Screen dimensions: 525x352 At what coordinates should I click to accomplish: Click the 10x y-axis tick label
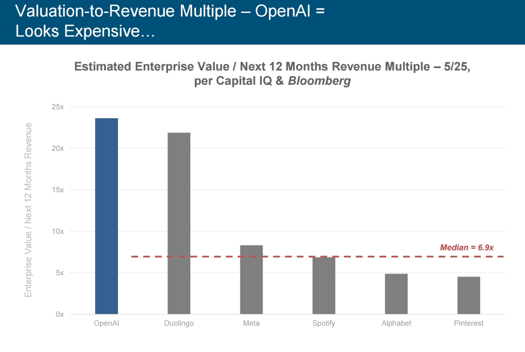pyautogui.click(x=58, y=231)
